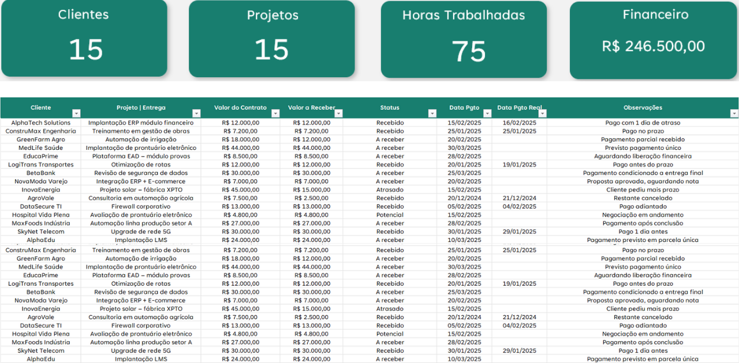Viewport: 739px width, 363px height.
Task: Click the R$ 246.500,00 total value
Action: pos(654,47)
